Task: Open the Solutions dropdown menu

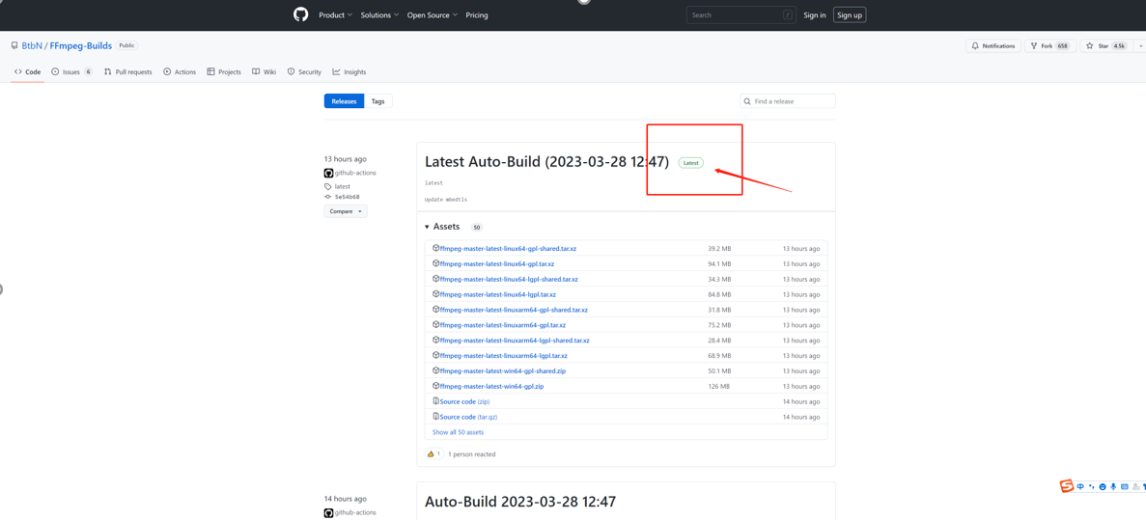Action: (380, 14)
